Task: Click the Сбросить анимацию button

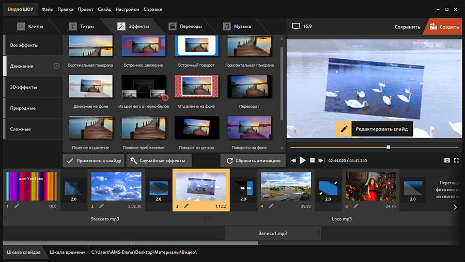Action: (x=252, y=160)
